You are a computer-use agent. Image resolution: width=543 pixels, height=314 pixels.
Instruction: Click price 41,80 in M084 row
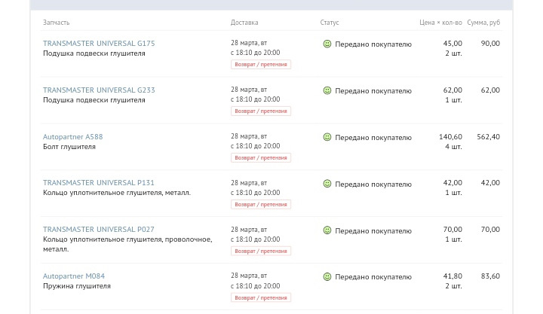coord(452,276)
